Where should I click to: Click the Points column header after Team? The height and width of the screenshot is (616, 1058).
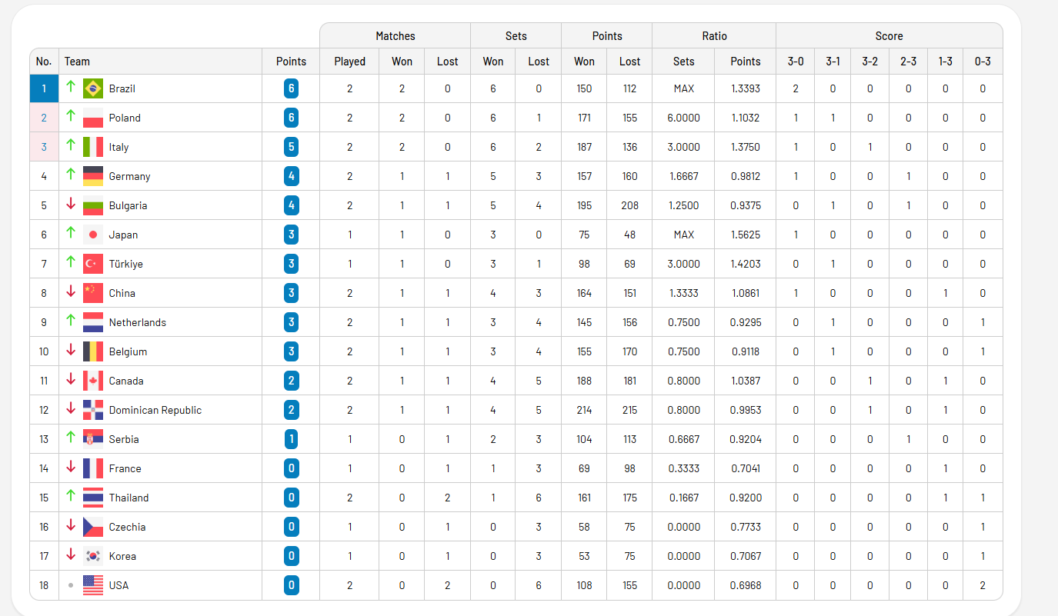point(291,62)
